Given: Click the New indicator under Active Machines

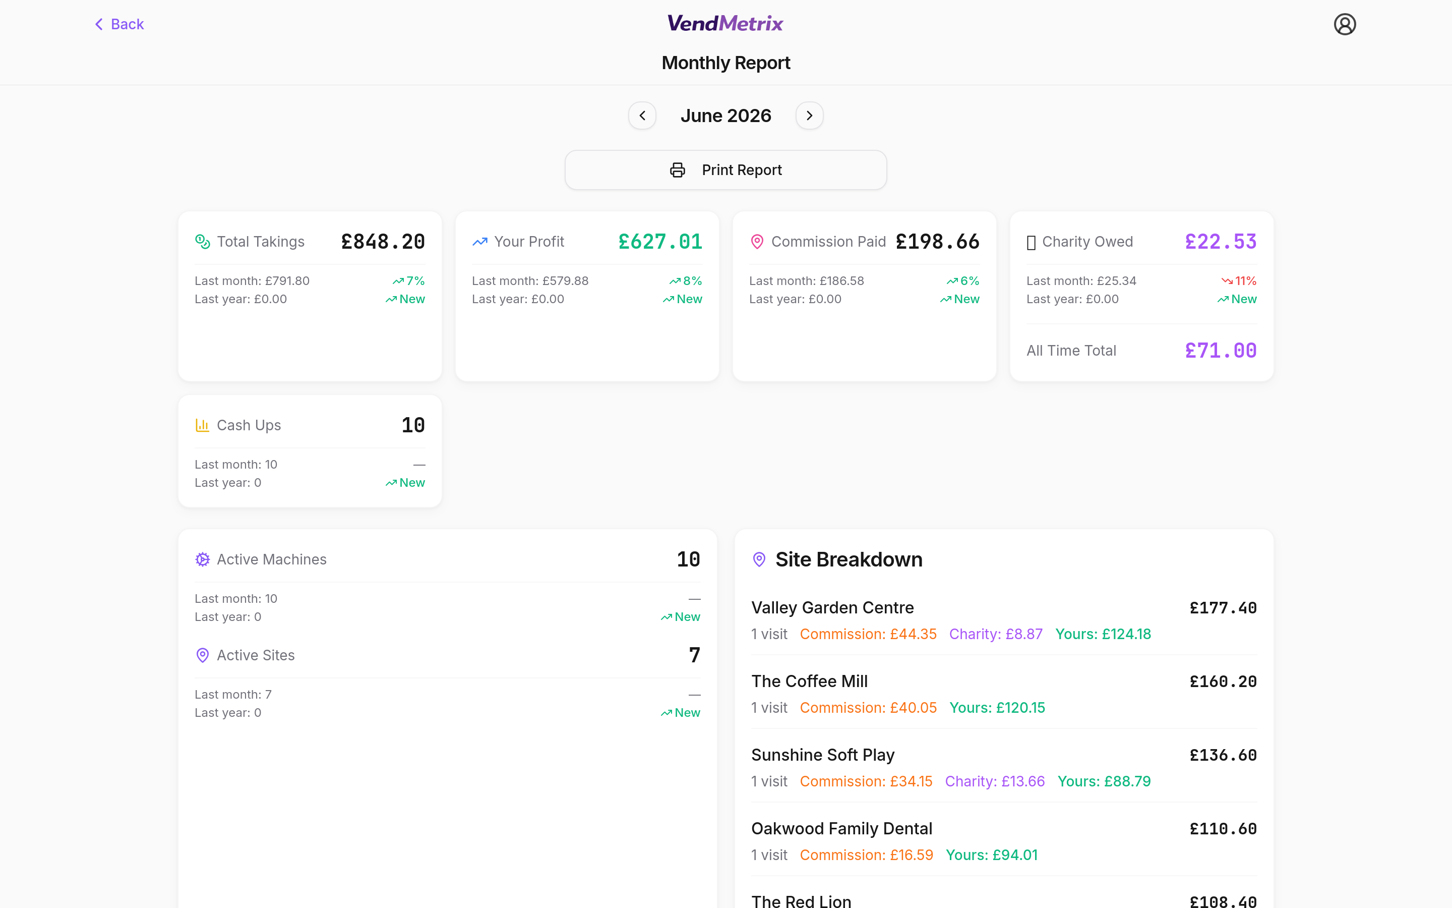Looking at the screenshot, I should [681, 617].
